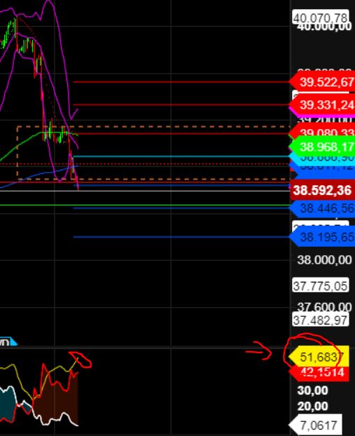Screen dimensions: 355x436
Task: Click the white-boxed 37.482,97 level label
Action: coord(320,320)
